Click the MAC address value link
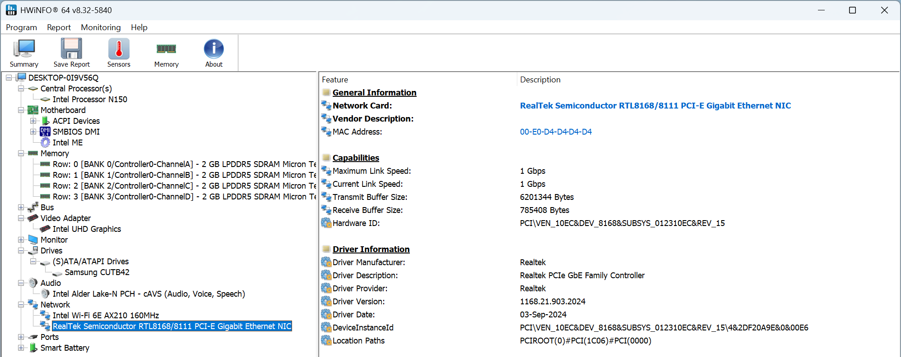 556,132
